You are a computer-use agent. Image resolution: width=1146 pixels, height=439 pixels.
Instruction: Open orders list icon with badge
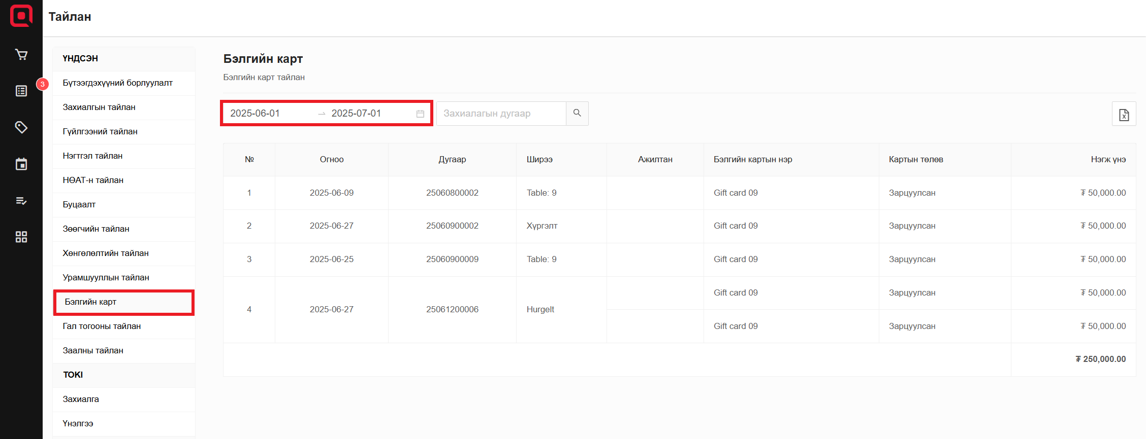pyautogui.click(x=21, y=91)
